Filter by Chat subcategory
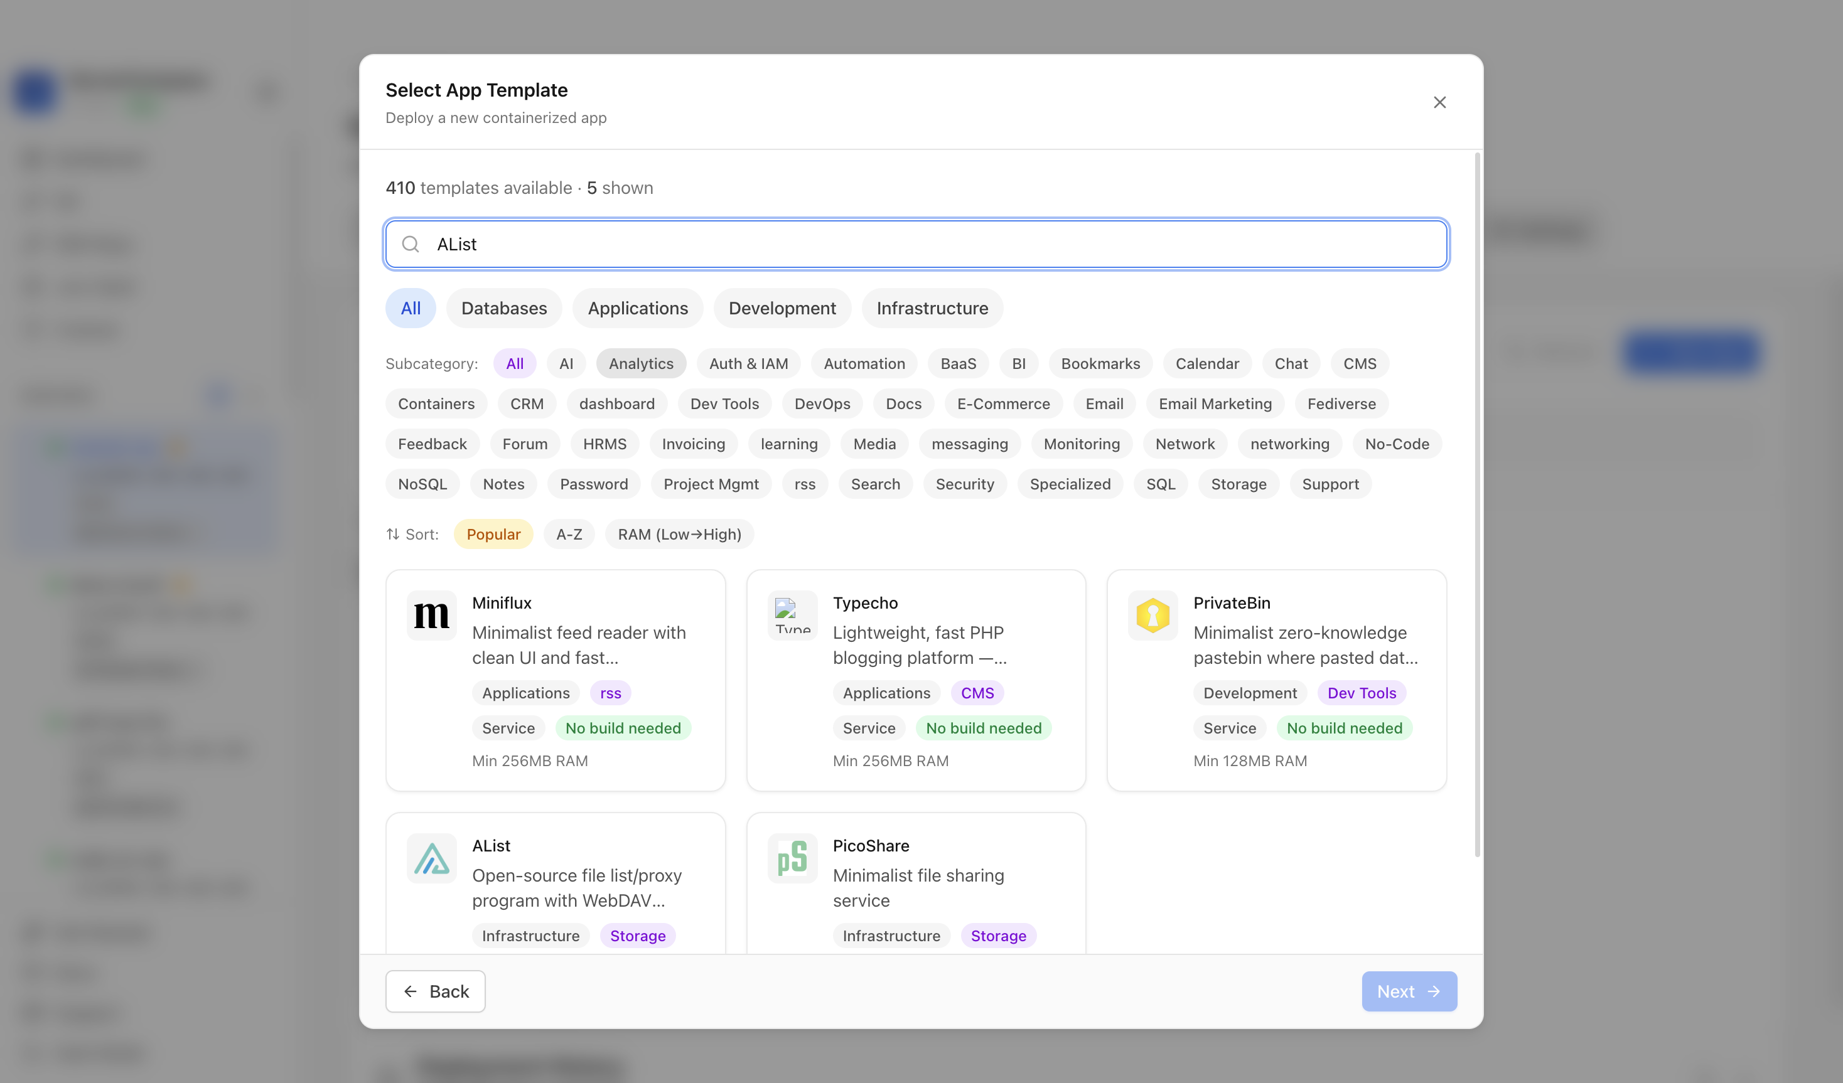Viewport: 1843px width, 1083px height. [1291, 363]
